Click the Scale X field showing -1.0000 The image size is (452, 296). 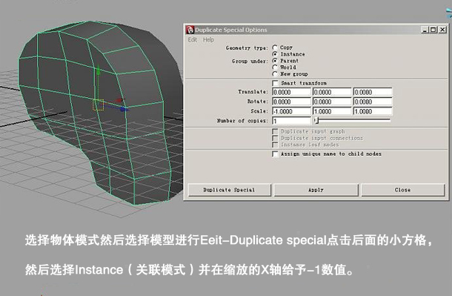[x=291, y=111]
